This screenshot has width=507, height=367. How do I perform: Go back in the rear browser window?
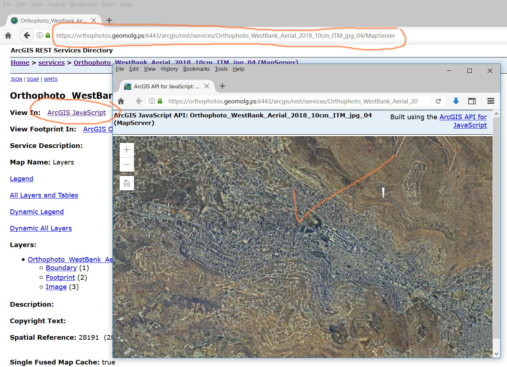26,35
